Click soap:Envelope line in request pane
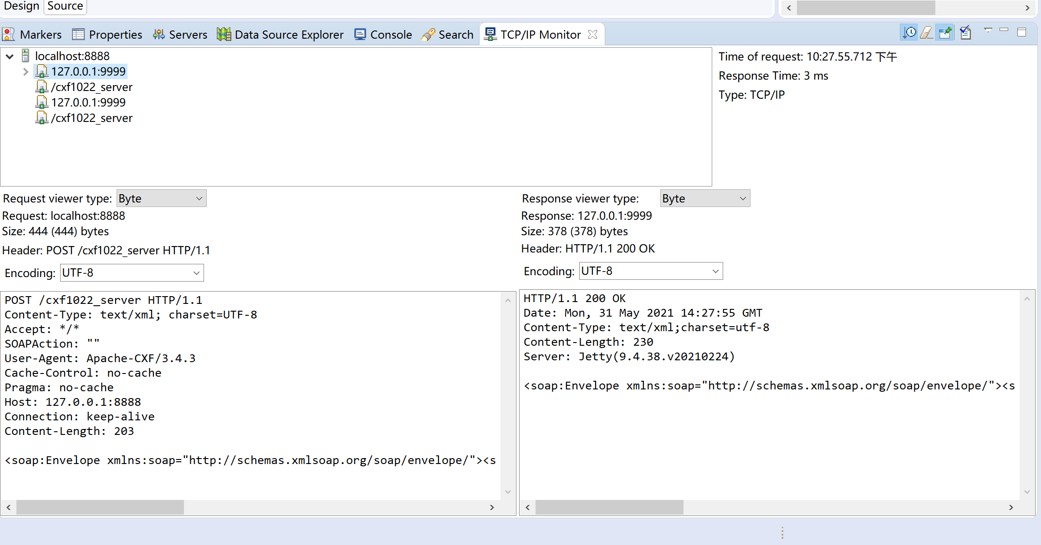Viewport: 1041px width, 545px height. point(250,460)
